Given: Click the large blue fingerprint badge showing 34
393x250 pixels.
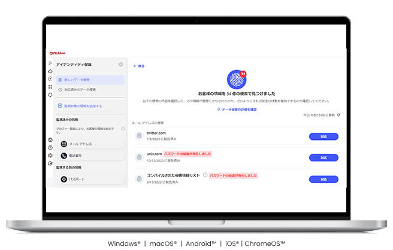Looking at the screenshot, I should point(237,80).
